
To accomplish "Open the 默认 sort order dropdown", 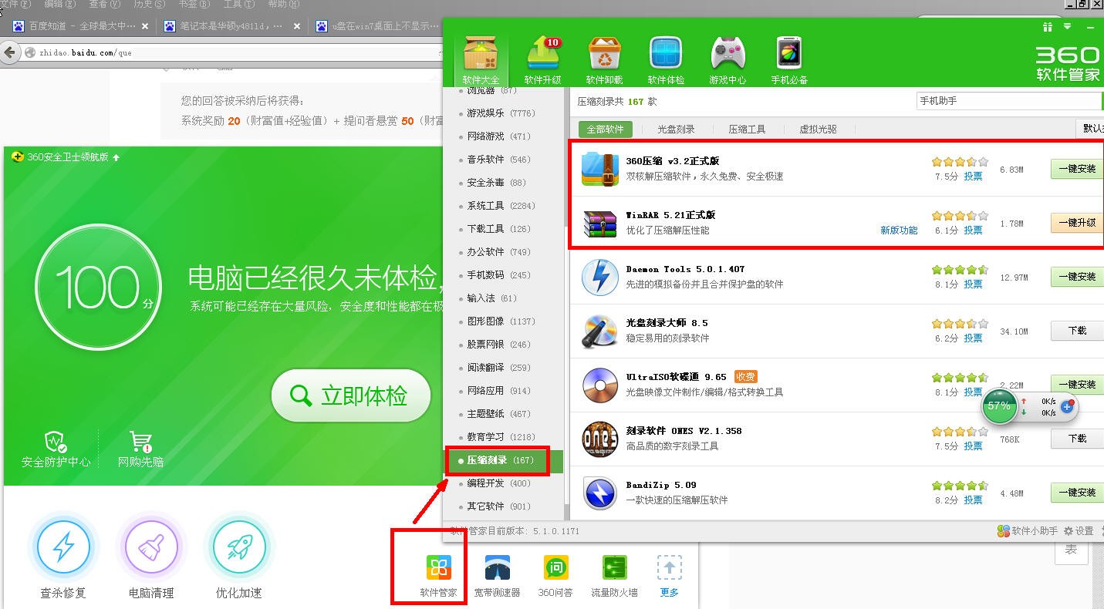I will 1090,129.
